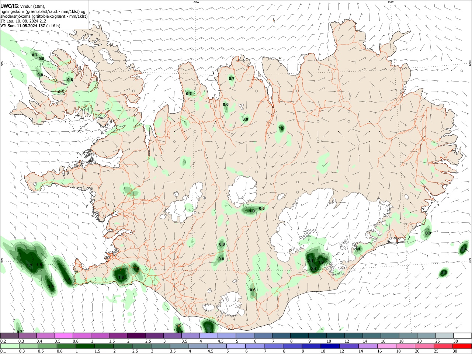Click the '2.3' precipitation value offshore

click(x=444, y=273)
